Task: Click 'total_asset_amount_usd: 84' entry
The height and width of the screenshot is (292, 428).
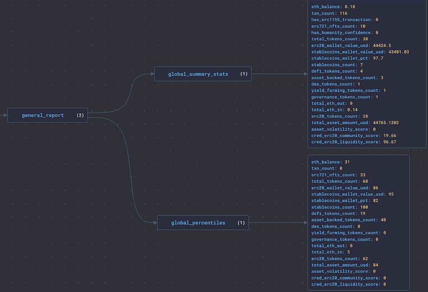Action: pos(345,265)
